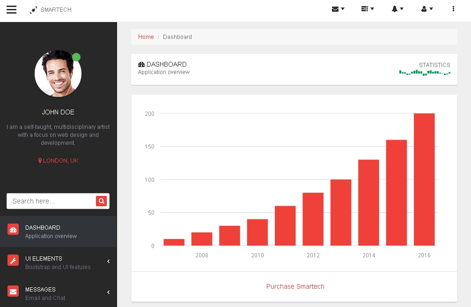Expand the UI Elements submenu chevron
Image resolution: width=471 pixels, height=307 pixels.
point(108,262)
